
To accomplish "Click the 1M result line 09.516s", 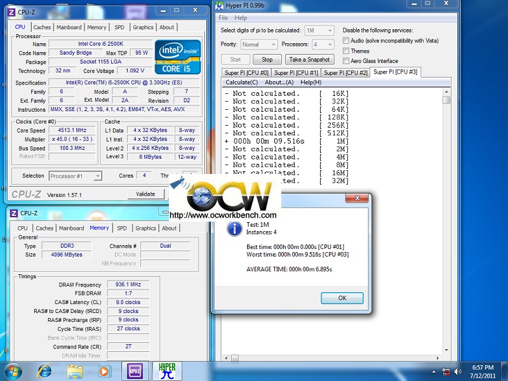I will (x=287, y=141).
